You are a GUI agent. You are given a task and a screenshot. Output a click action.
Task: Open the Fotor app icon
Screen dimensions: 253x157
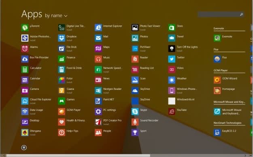click(x=62, y=80)
